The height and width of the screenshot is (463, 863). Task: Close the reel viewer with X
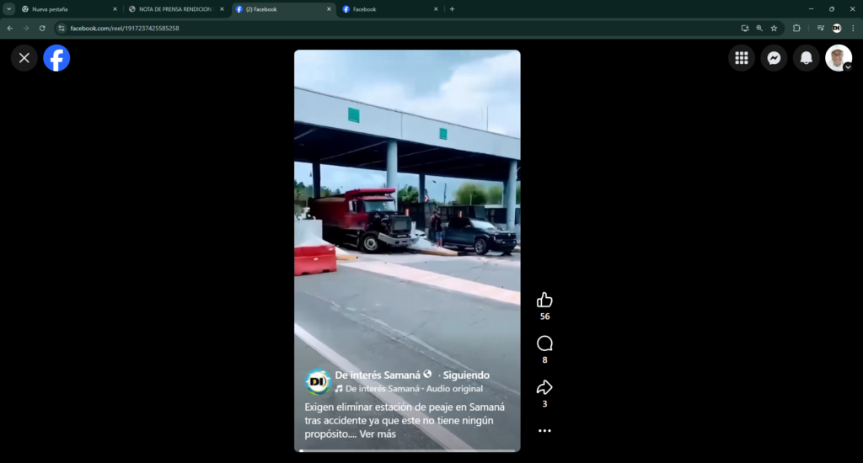(x=24, y=58)
